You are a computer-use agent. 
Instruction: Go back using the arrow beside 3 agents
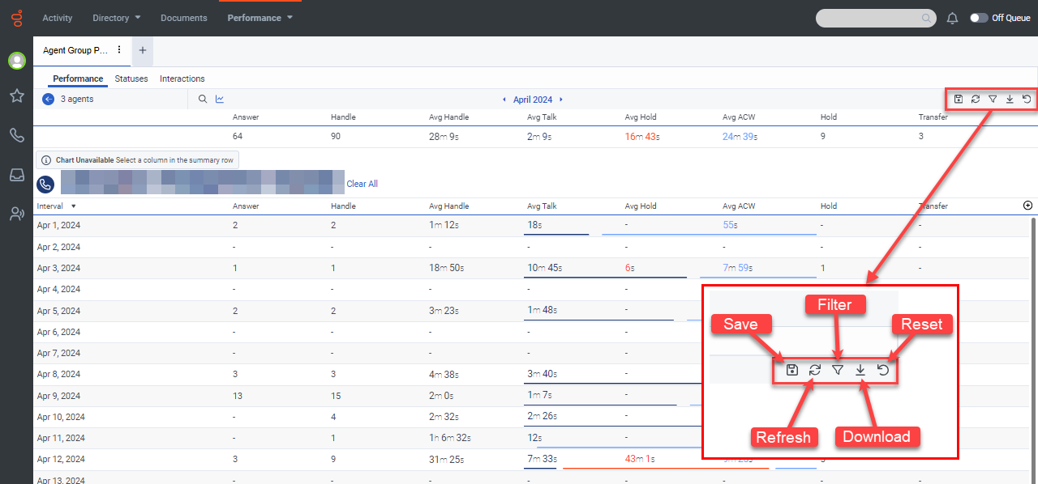click(x=48, y=100)
